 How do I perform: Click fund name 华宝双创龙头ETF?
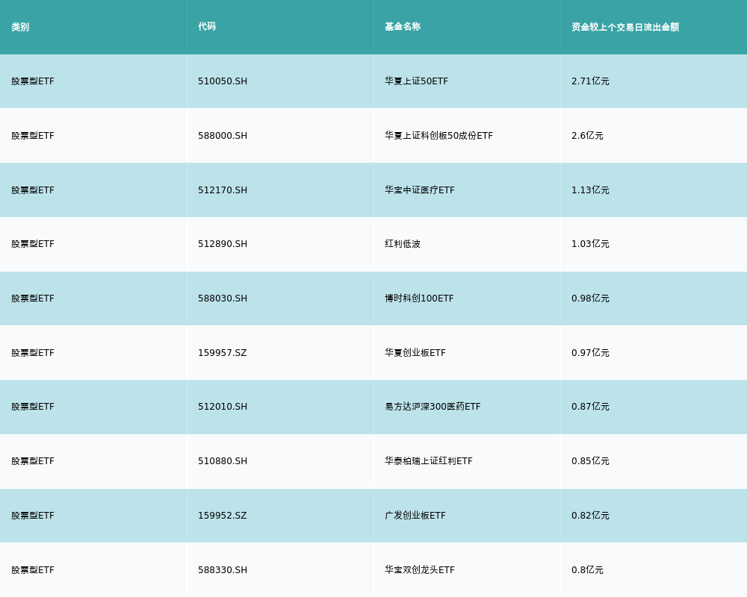point(420,570)
